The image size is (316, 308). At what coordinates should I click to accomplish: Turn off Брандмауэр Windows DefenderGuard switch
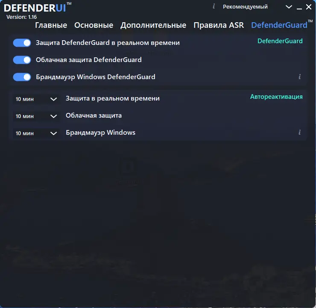point(22,77)
